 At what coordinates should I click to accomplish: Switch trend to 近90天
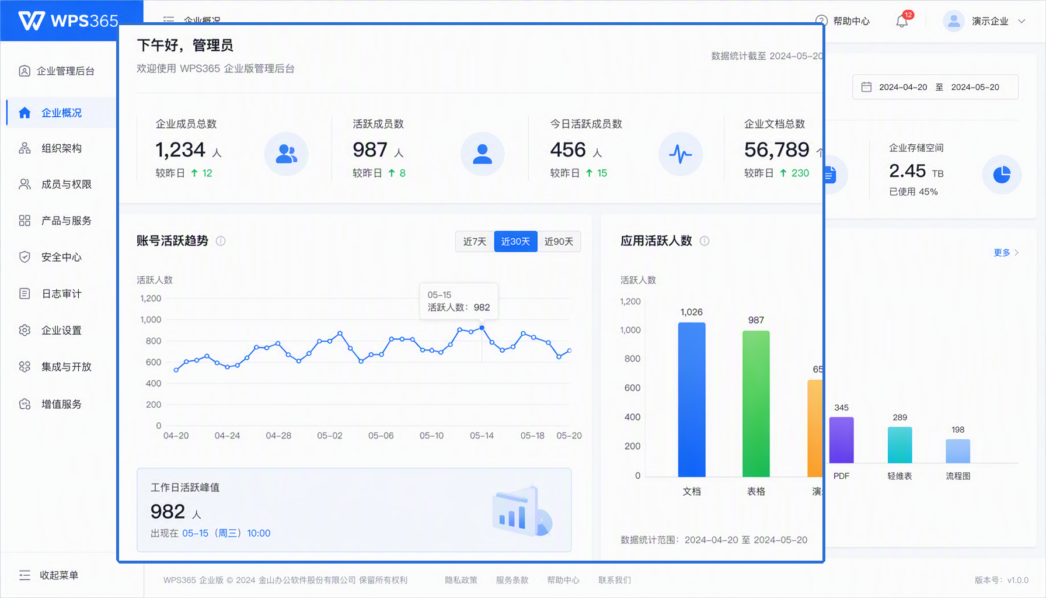point(559,241)
